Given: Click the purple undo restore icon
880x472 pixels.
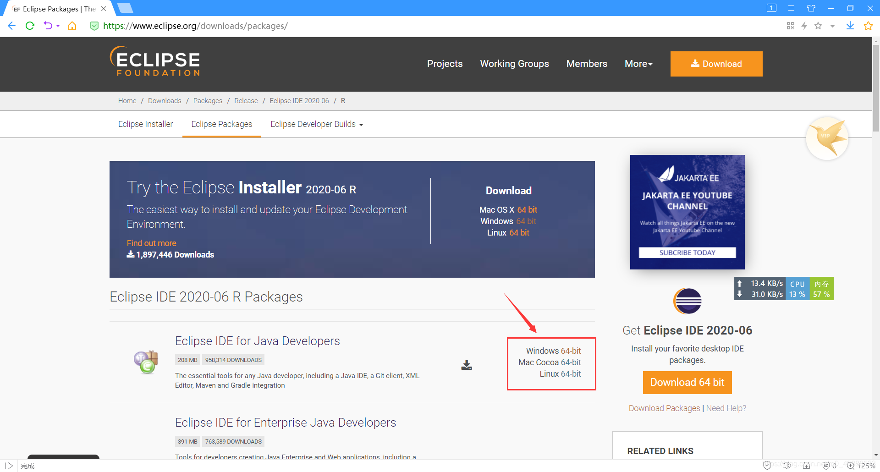Looking at the screenshot, I should (x=48, y=26).
